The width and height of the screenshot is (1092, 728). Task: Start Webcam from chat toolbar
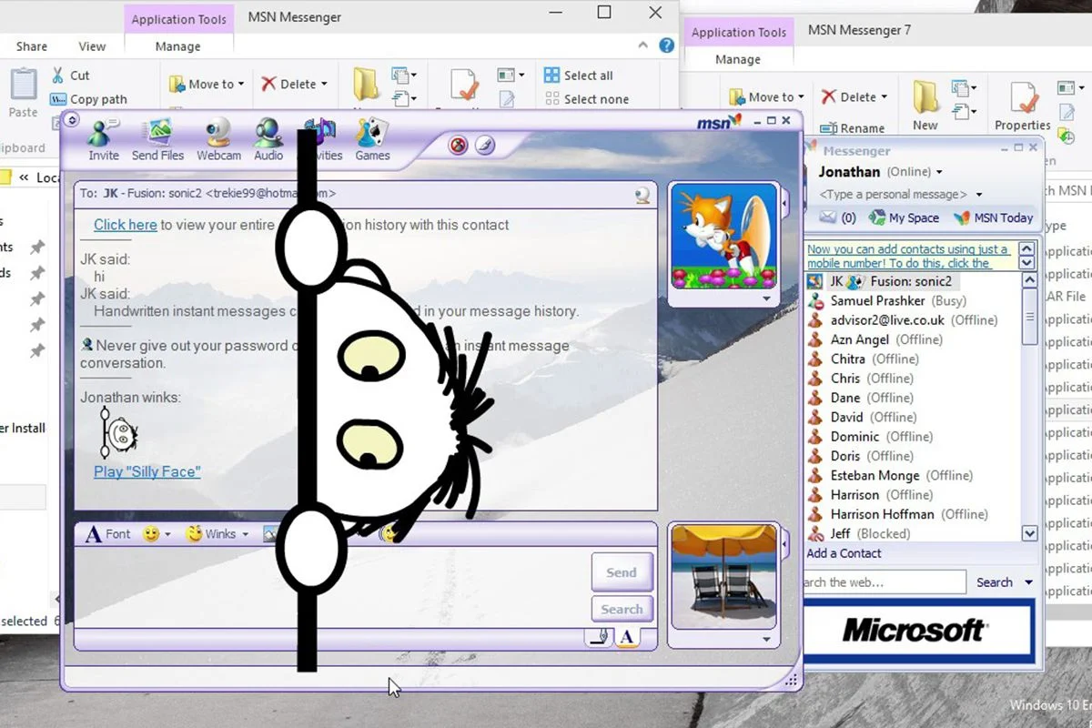(x=218, y=140)
